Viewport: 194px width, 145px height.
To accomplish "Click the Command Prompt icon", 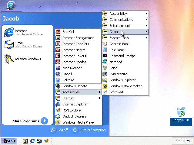I will tap(105, 56).
